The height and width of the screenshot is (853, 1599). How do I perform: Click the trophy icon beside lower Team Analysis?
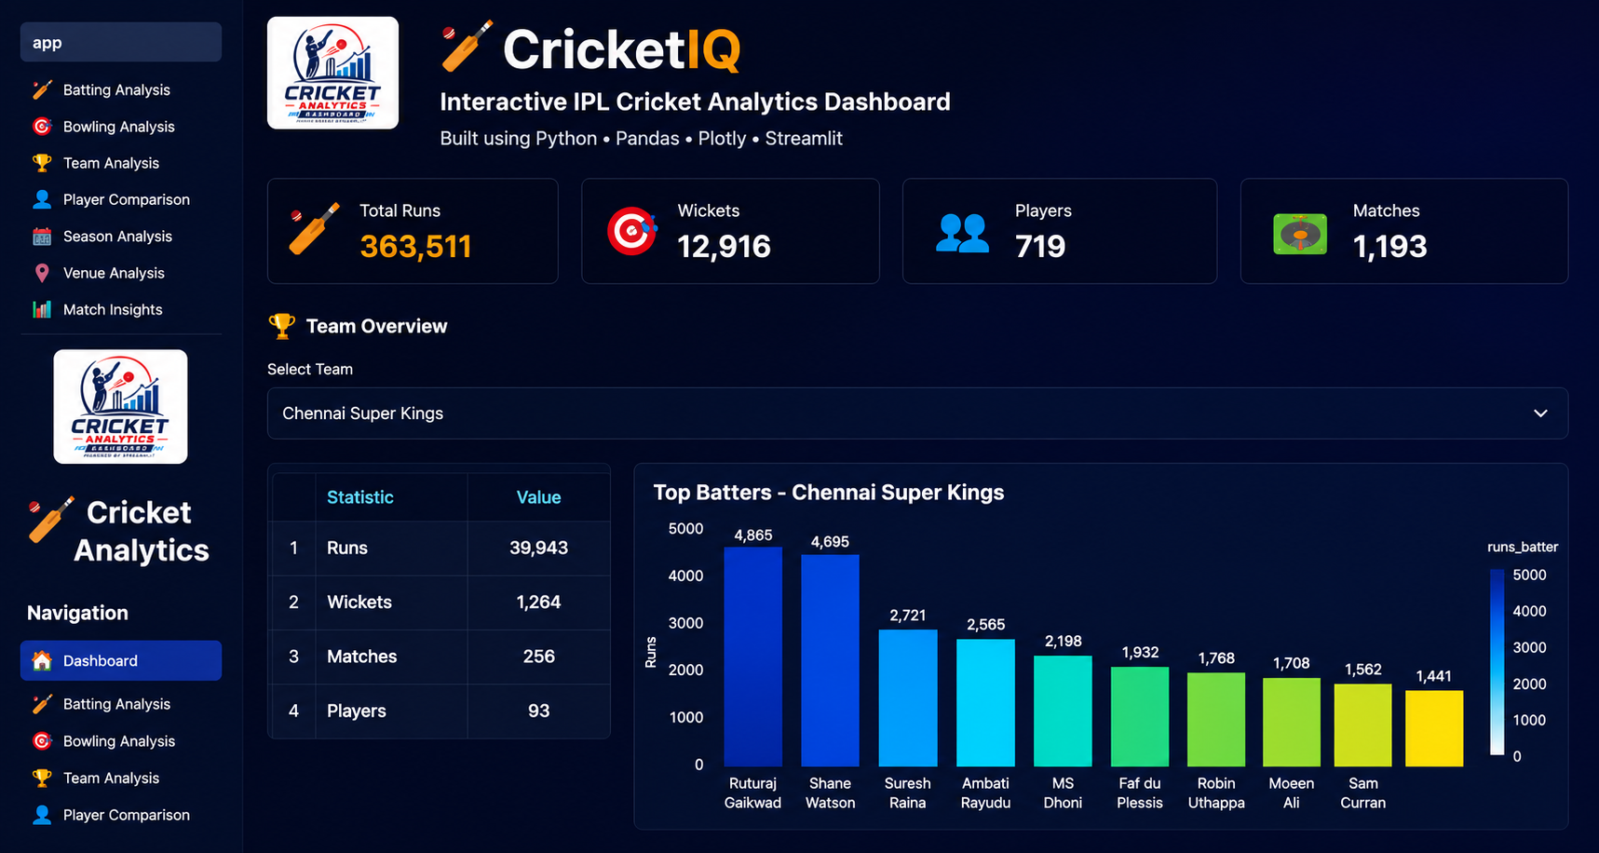[x=42, y=778]
